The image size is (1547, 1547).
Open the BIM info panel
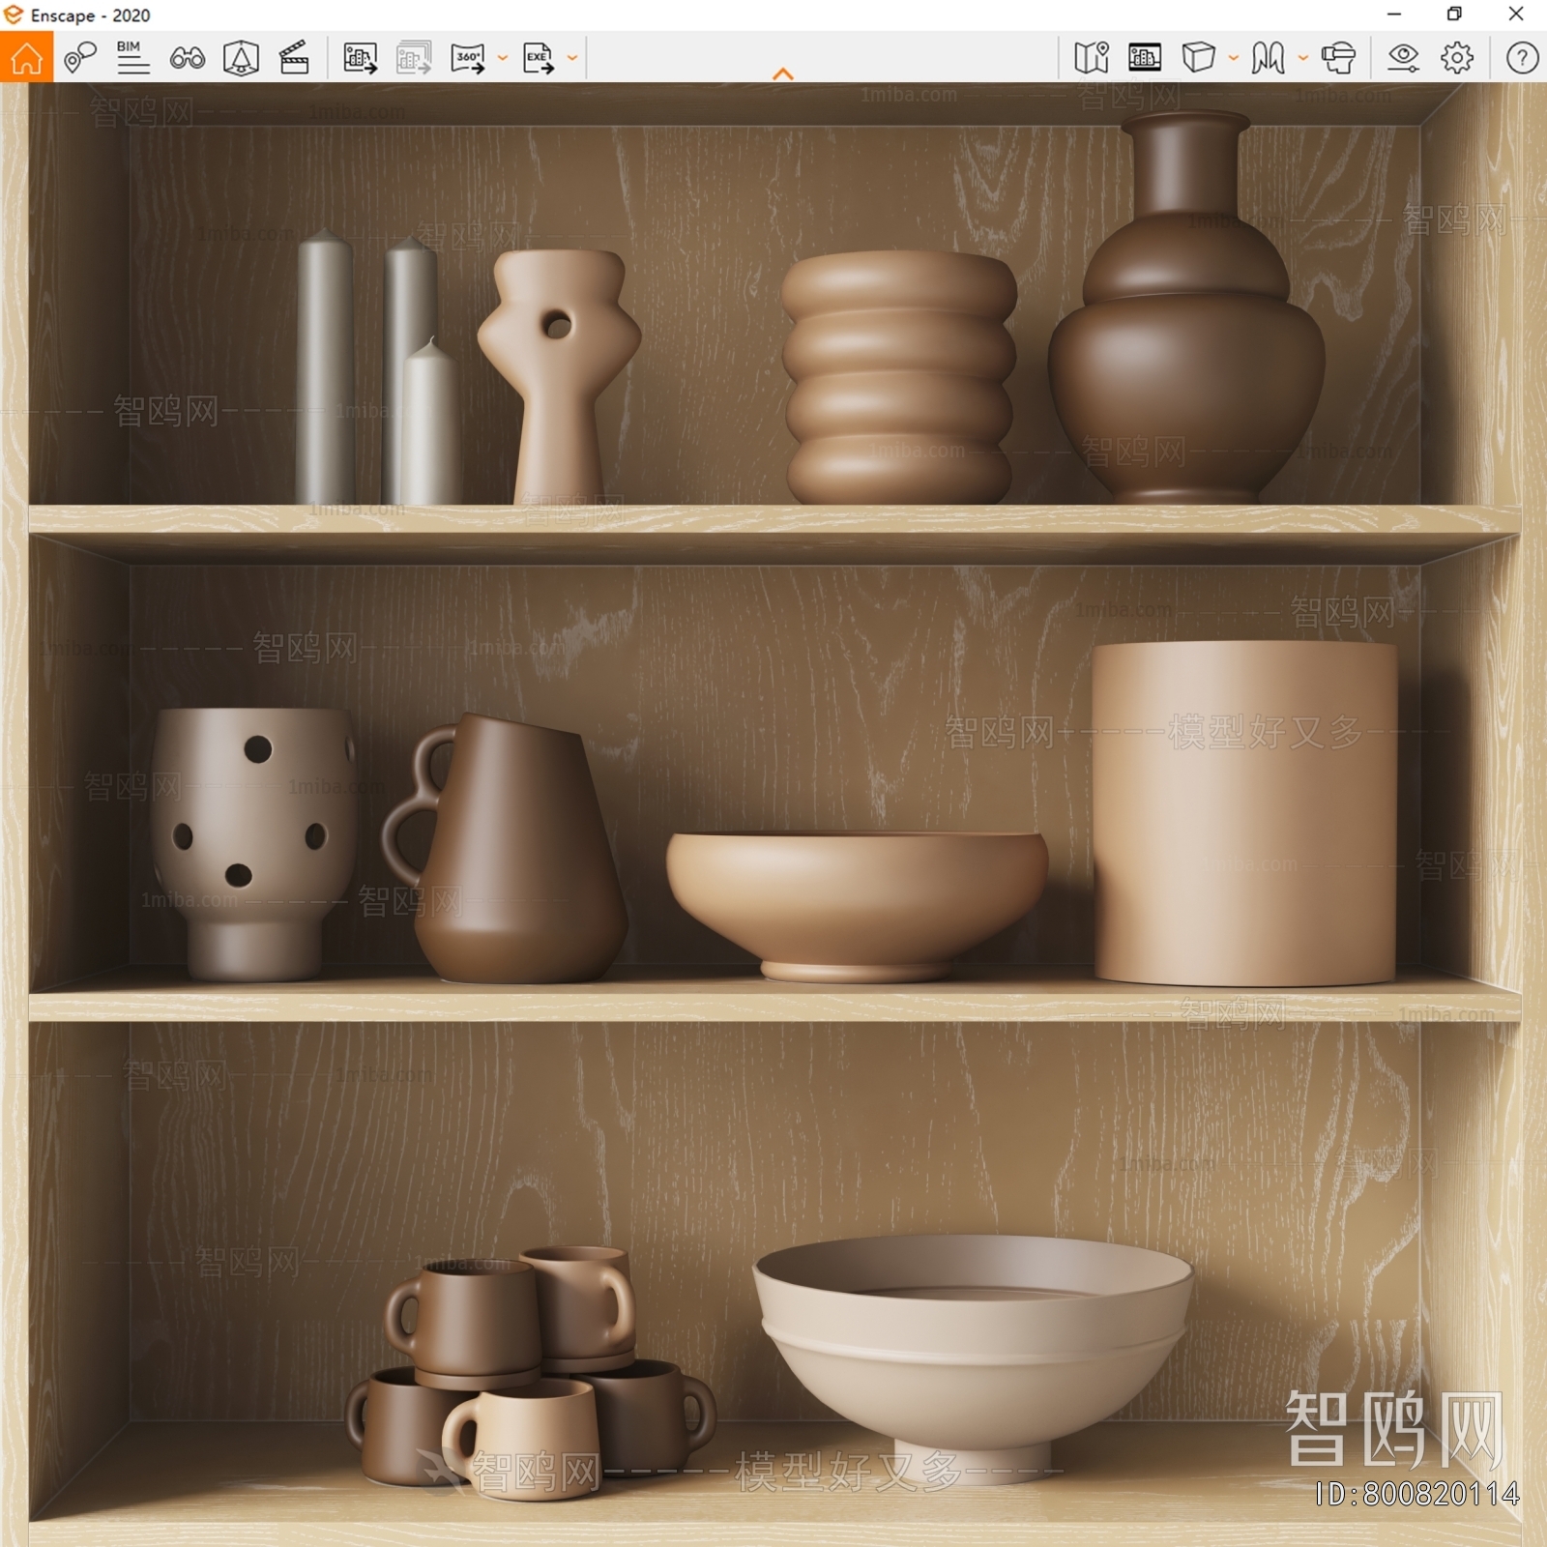coord(132,58)
